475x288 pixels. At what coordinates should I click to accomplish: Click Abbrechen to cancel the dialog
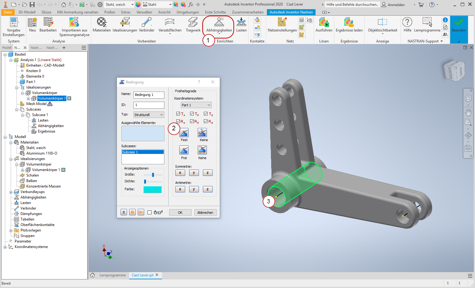coord(205,213)
